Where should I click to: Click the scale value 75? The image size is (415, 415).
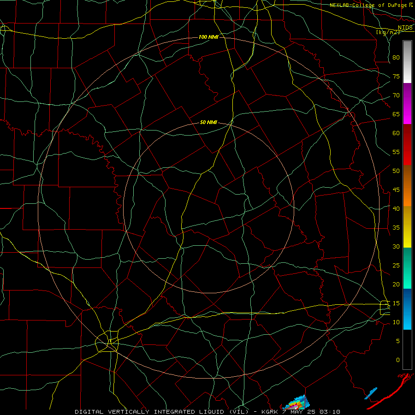396,76
